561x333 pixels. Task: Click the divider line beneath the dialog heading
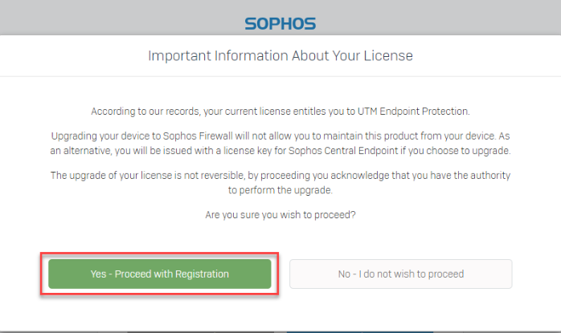click(280, 76)
